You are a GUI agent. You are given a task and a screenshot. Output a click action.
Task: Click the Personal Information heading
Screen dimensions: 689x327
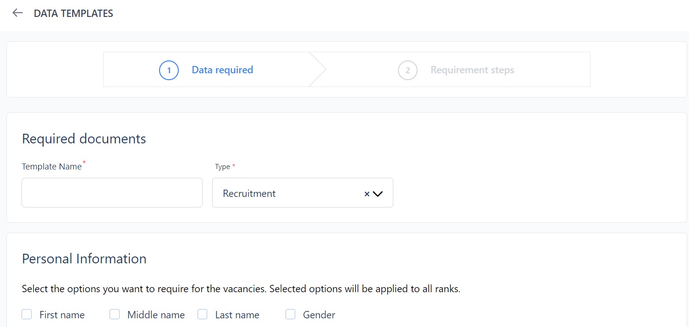point(84,259)
